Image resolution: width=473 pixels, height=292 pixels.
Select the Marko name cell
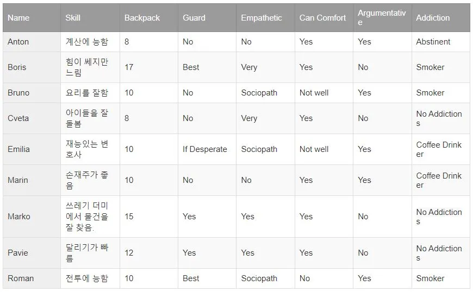19,217
